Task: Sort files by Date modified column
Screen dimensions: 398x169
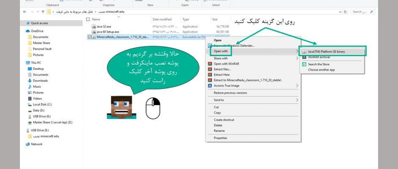Action: point(162,19)
